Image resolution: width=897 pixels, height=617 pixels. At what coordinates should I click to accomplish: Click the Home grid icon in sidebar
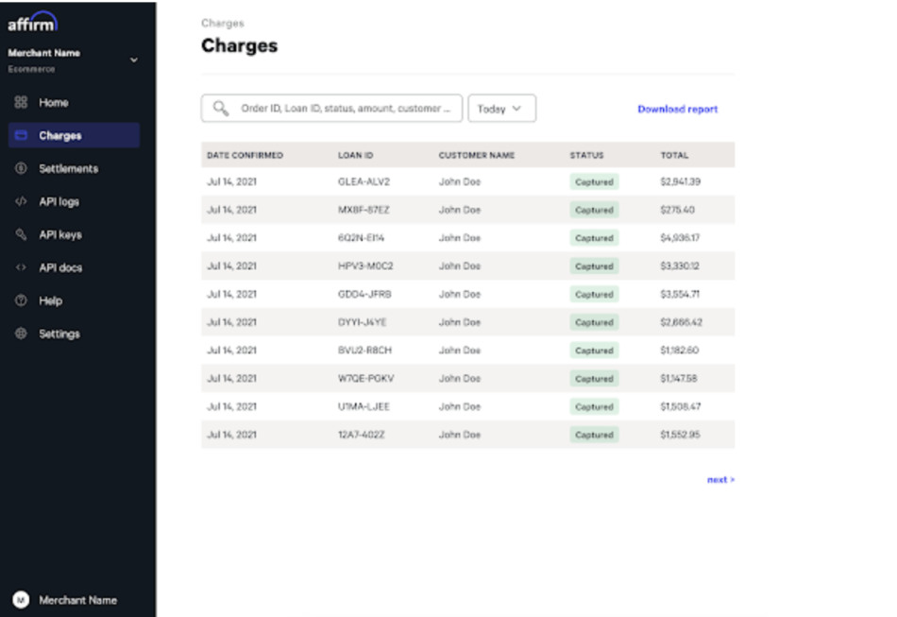tap(21, 102)
